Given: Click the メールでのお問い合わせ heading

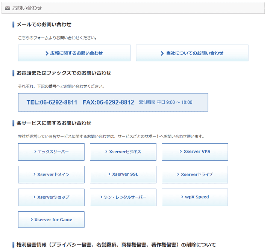Looking at the screenshot, I should point(44,24).
